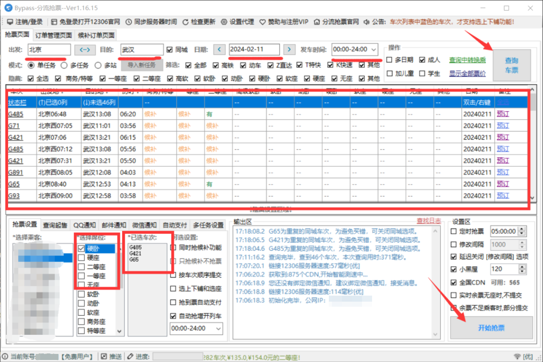Open 查询中转换乘 transfer search link
This screenshot has height=362, width=543.
point(468,59)
